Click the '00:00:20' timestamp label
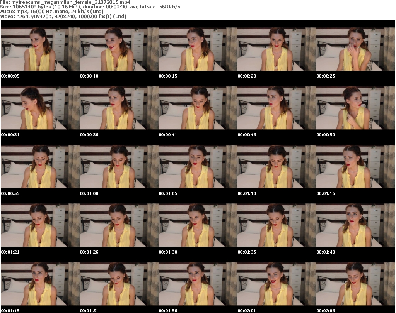This screenshot has width=396, height=313. tap(247, 76)
